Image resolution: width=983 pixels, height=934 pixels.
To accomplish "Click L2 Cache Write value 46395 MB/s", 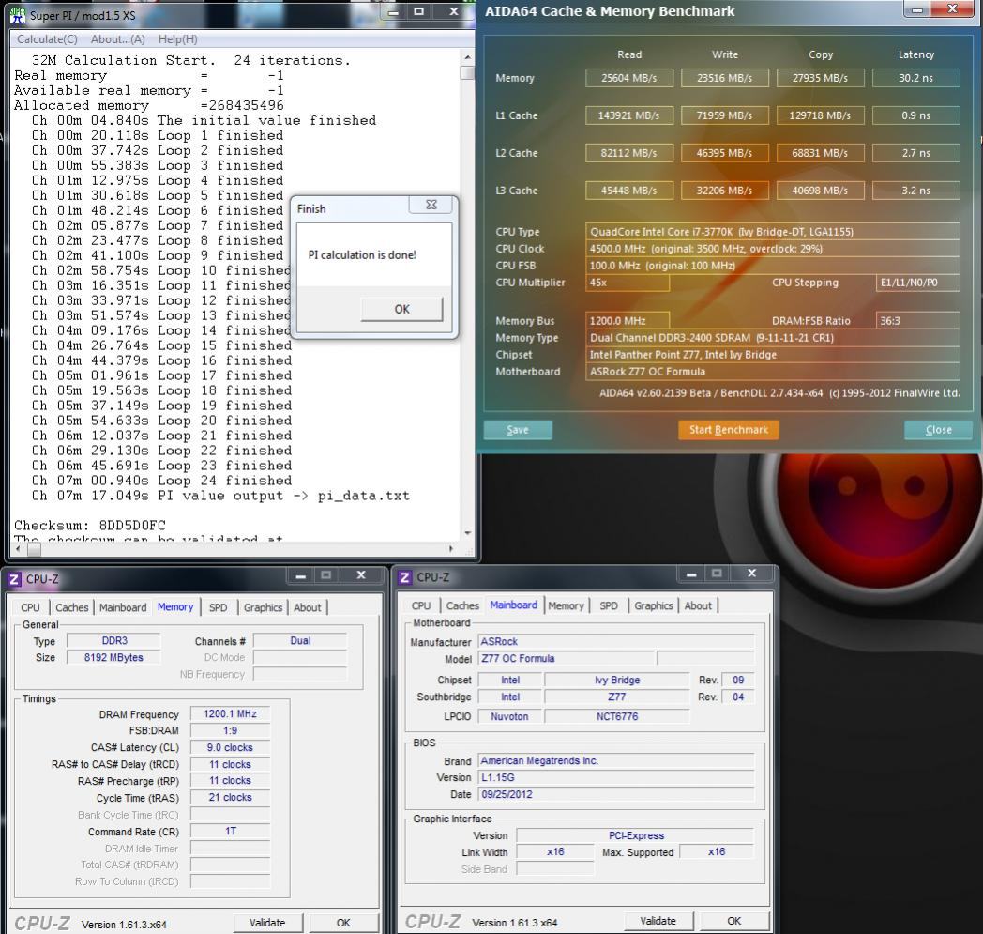I will [725, 153].
